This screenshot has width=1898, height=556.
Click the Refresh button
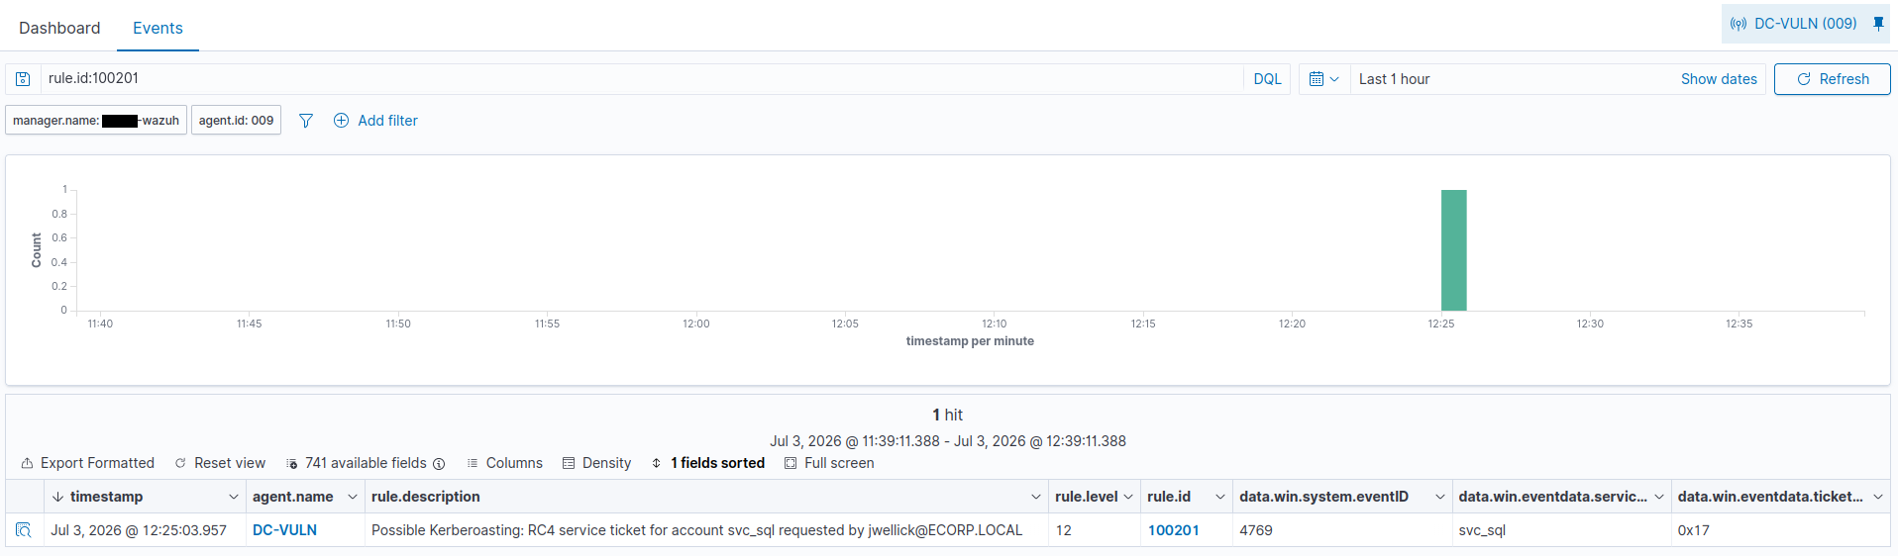click(1832, 79)
